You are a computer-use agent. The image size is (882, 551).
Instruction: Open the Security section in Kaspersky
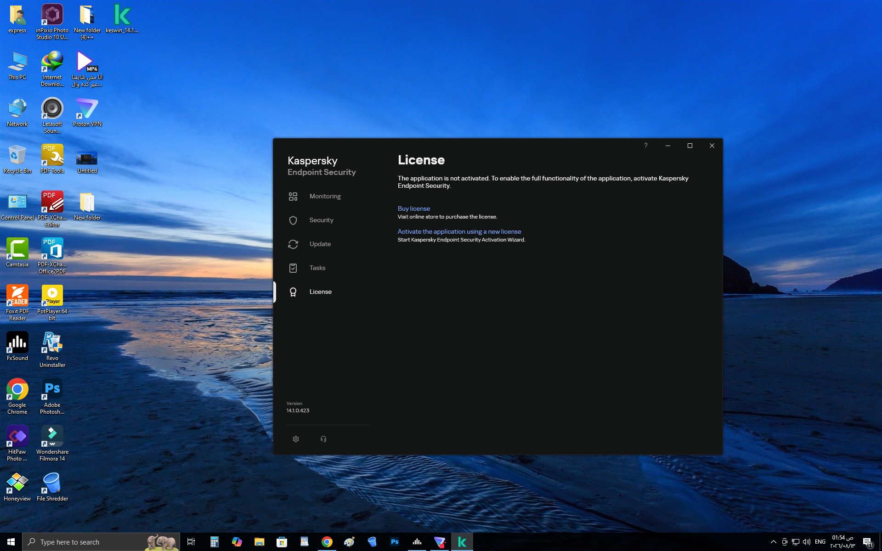pyautogui.click(x=322, y=220)
